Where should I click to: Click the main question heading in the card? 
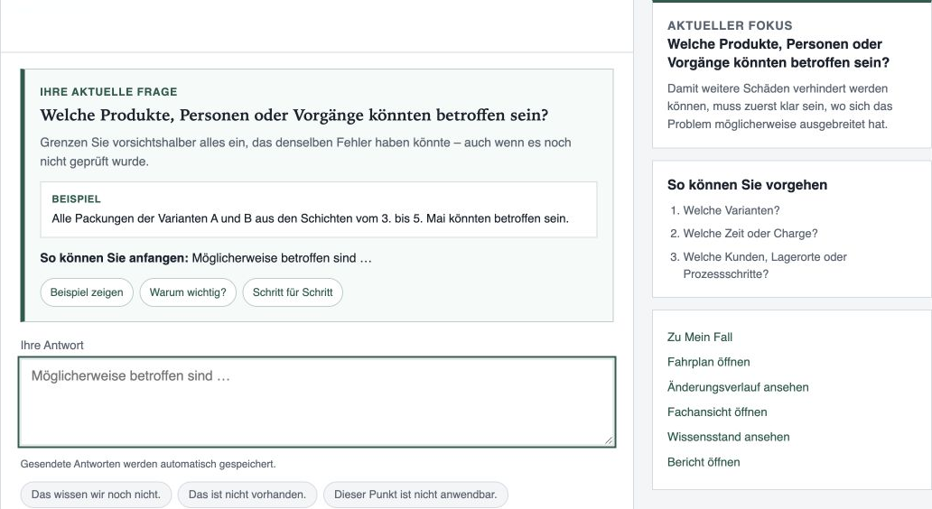coord(294,115)
